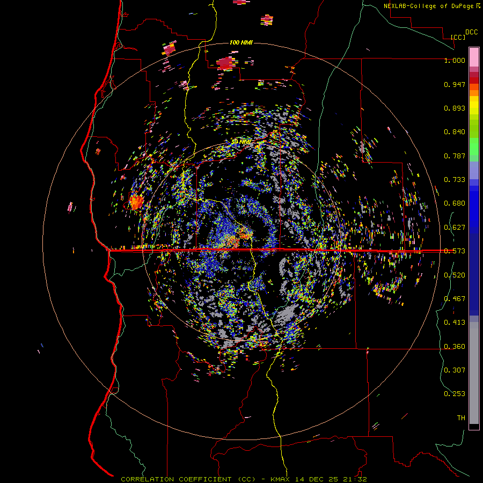This screenshot has height=483, width=483.
Task: Click the NEXLAB-College of DuPage label
Action: (x=429, y=6)
